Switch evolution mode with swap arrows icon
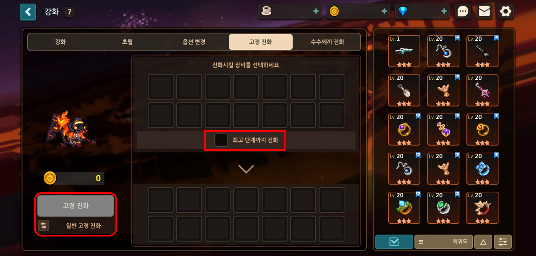Image resolution: width=536 pixels, height=256 pixels. click(x=44, y=225)
